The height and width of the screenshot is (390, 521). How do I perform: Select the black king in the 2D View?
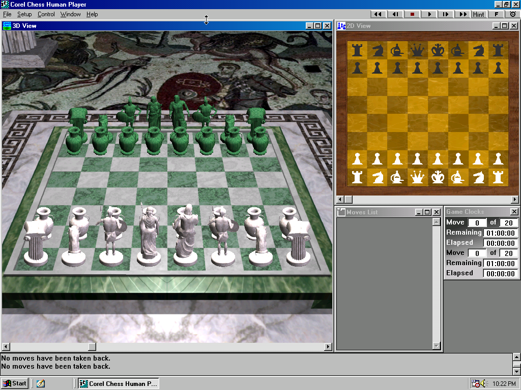coord(438,50)
